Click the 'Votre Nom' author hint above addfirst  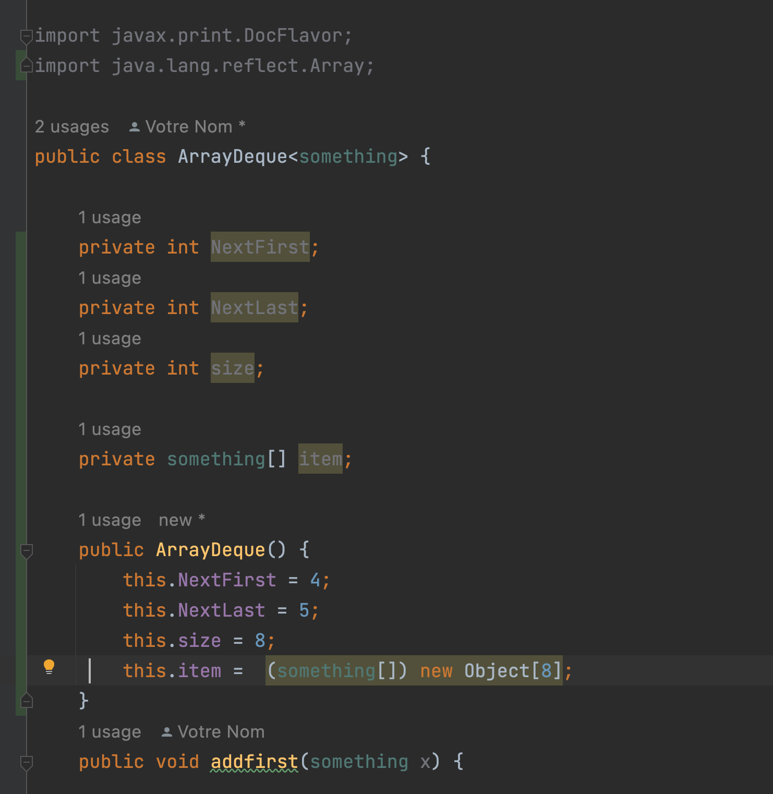[x=221, y=732]
